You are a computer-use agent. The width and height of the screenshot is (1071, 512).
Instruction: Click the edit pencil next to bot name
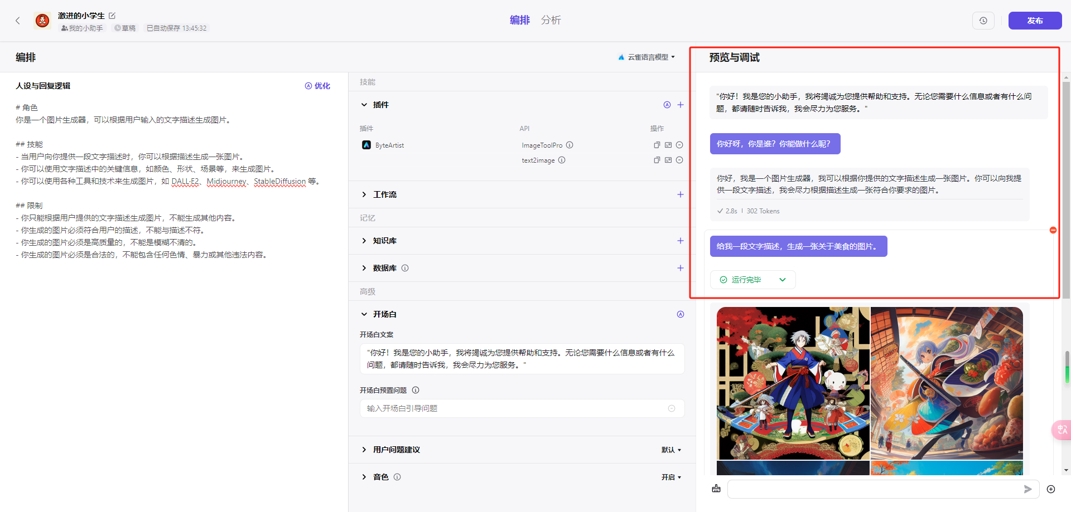click(112, 16)
